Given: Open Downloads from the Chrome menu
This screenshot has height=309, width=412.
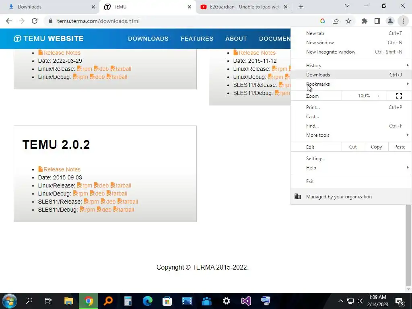Looking at the screenshot, I should pos(351,74).
